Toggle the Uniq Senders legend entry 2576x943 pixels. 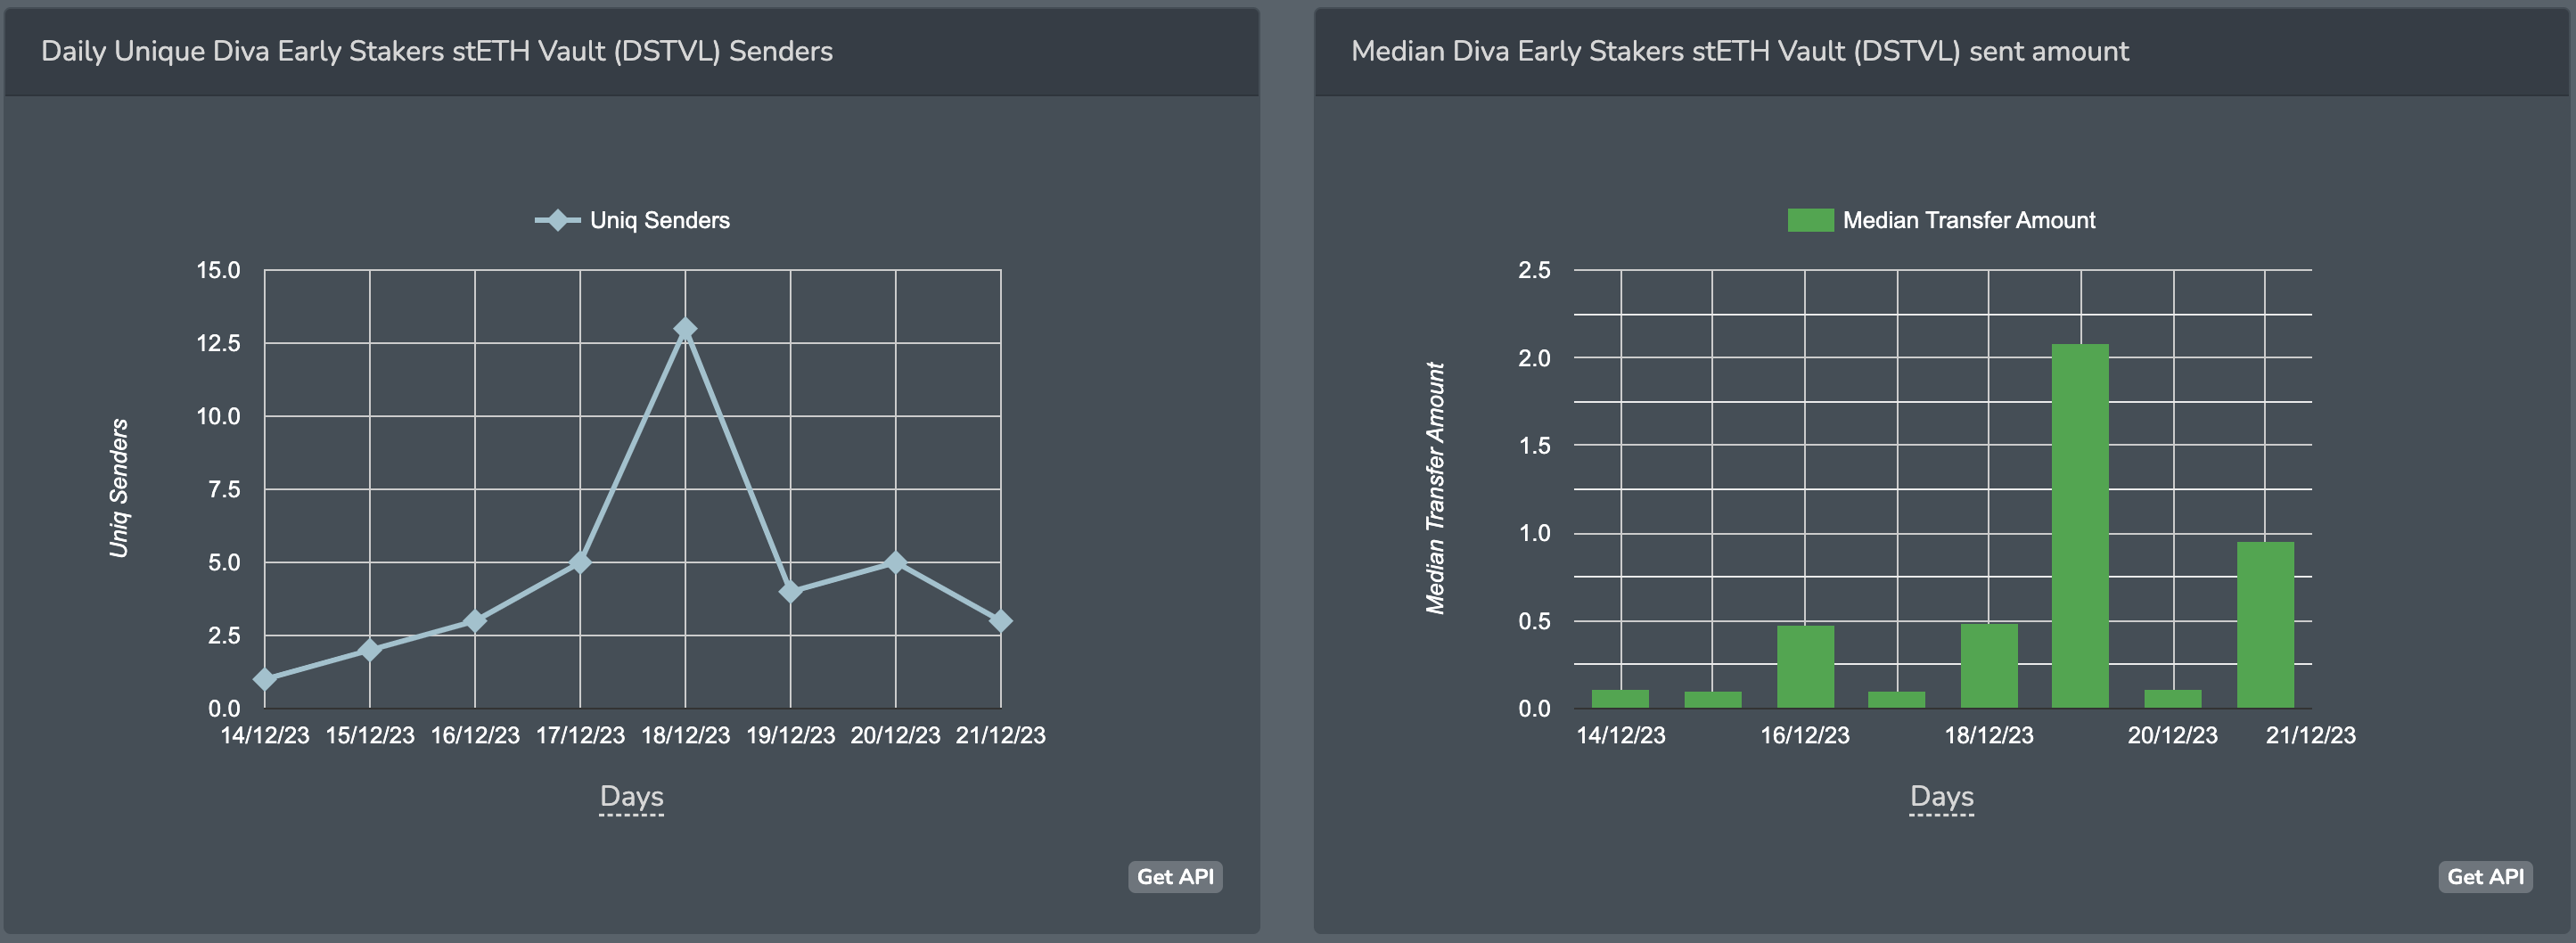click(632, 220)
